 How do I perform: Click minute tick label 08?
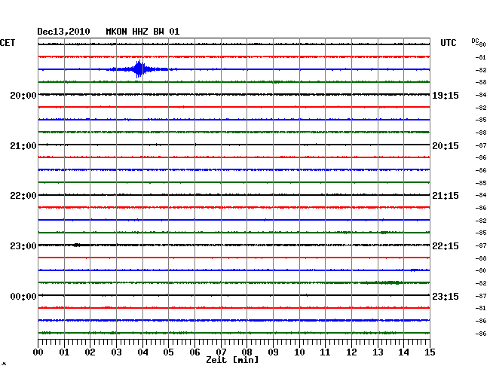tap(247, 352)
